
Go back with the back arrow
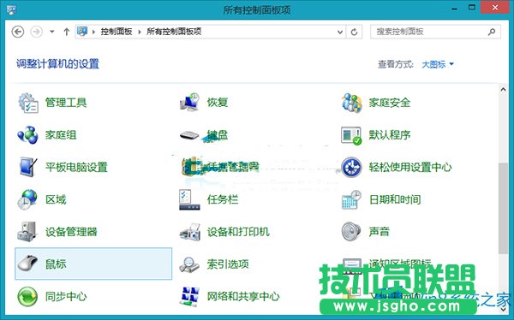click(18, 32)
